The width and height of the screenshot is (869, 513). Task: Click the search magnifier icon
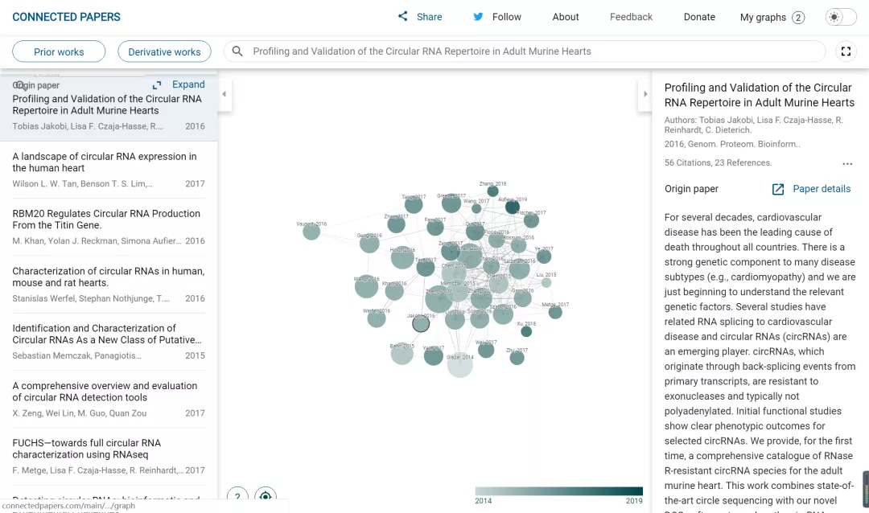coord(237,51)
